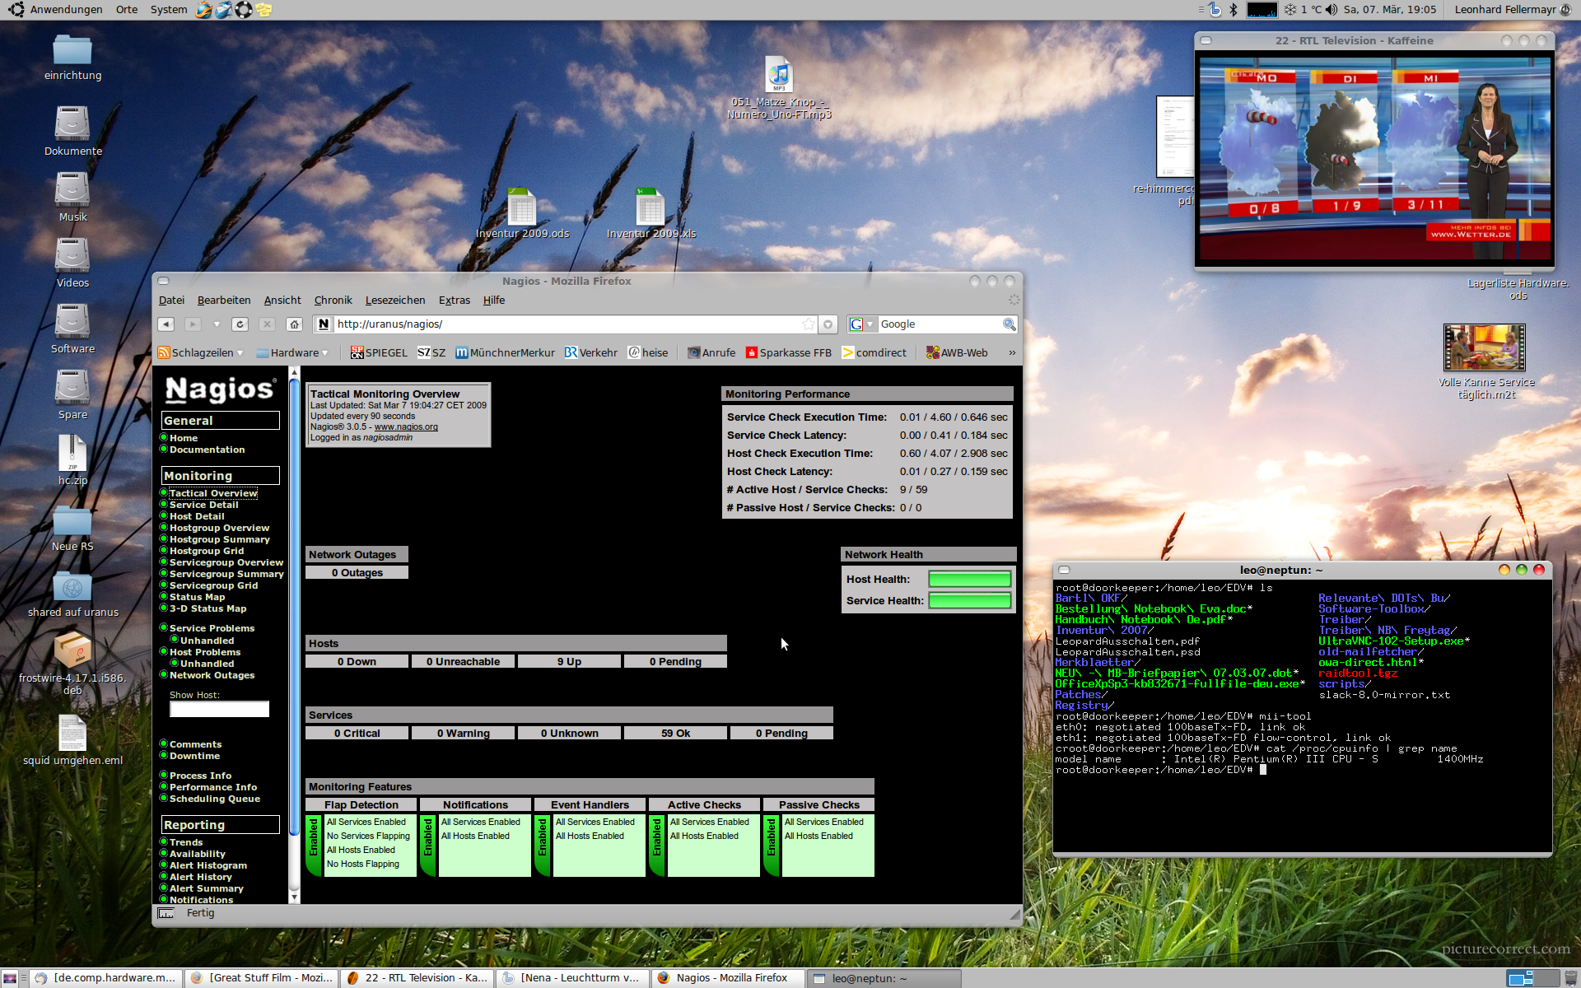This screenshot has height=988, width=1581.
Task: Bookmark this page with the star icon
Action: tap(808, 324)
